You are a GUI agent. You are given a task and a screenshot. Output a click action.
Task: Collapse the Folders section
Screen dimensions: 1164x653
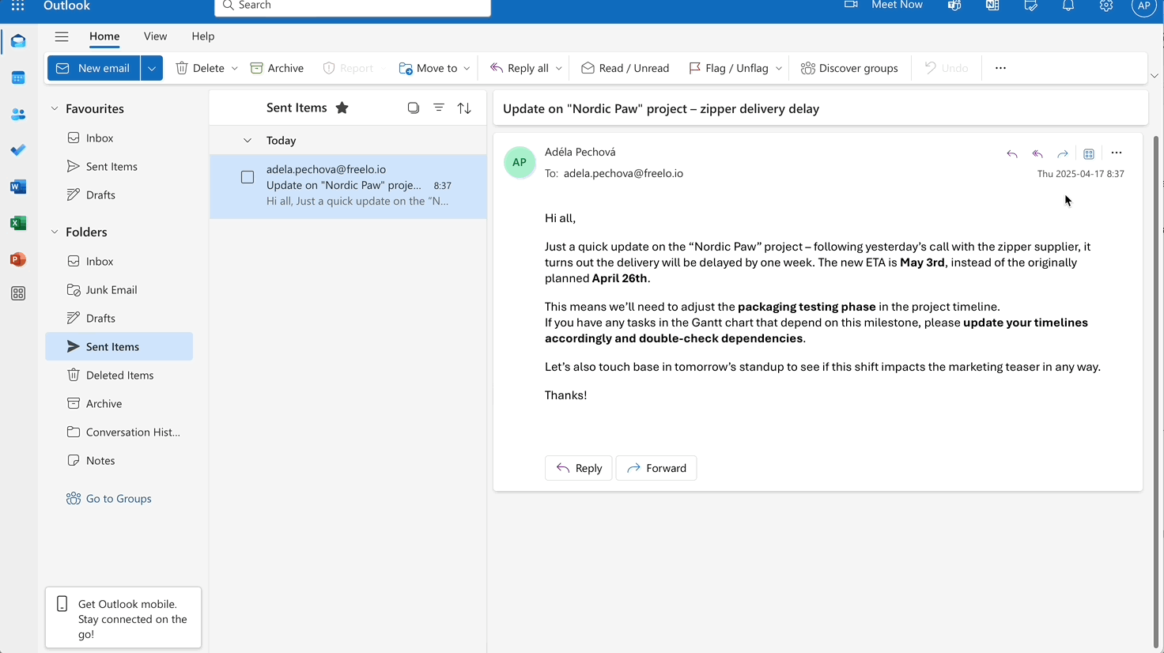click(55, 232)
